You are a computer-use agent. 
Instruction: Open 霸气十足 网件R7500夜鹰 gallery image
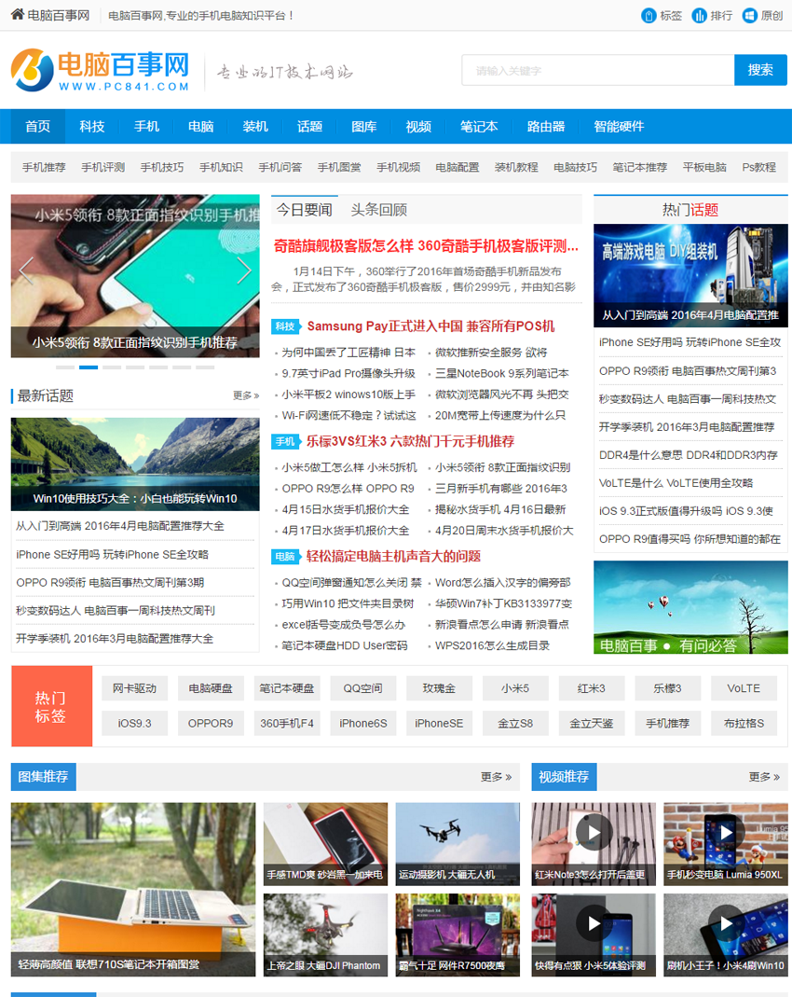tap(457, 935)
